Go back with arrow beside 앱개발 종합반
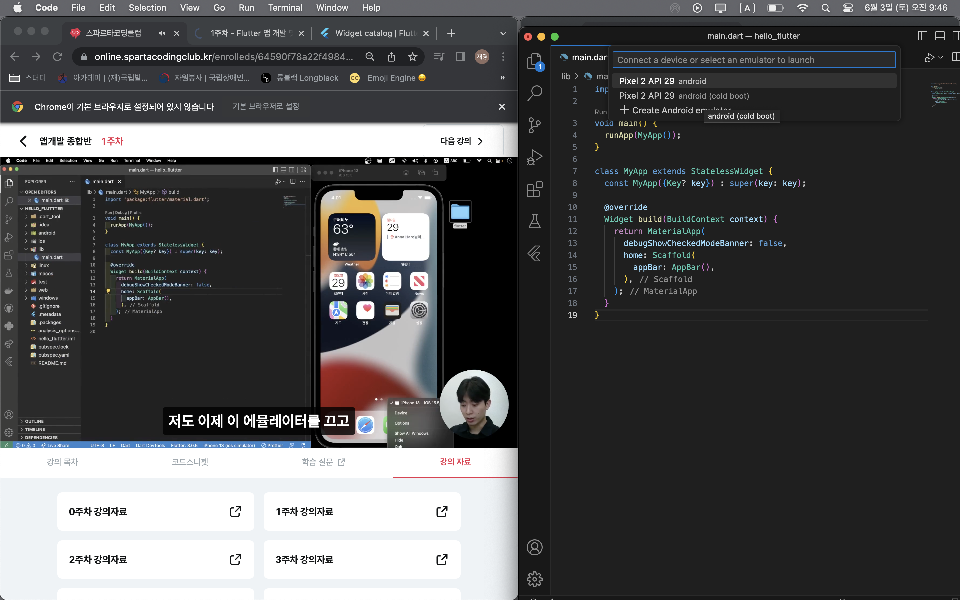 click(x=23, y=141)
